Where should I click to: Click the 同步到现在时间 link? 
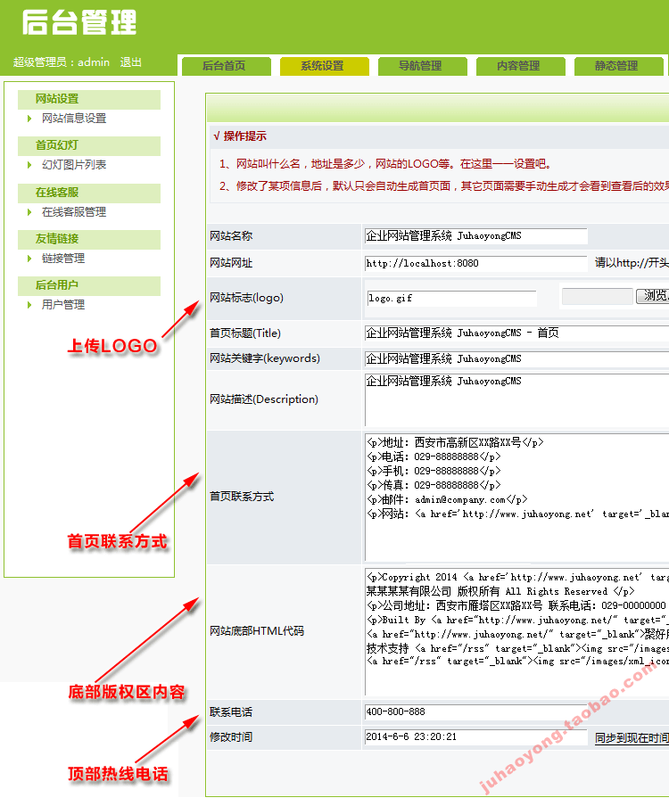click(632, 738)
